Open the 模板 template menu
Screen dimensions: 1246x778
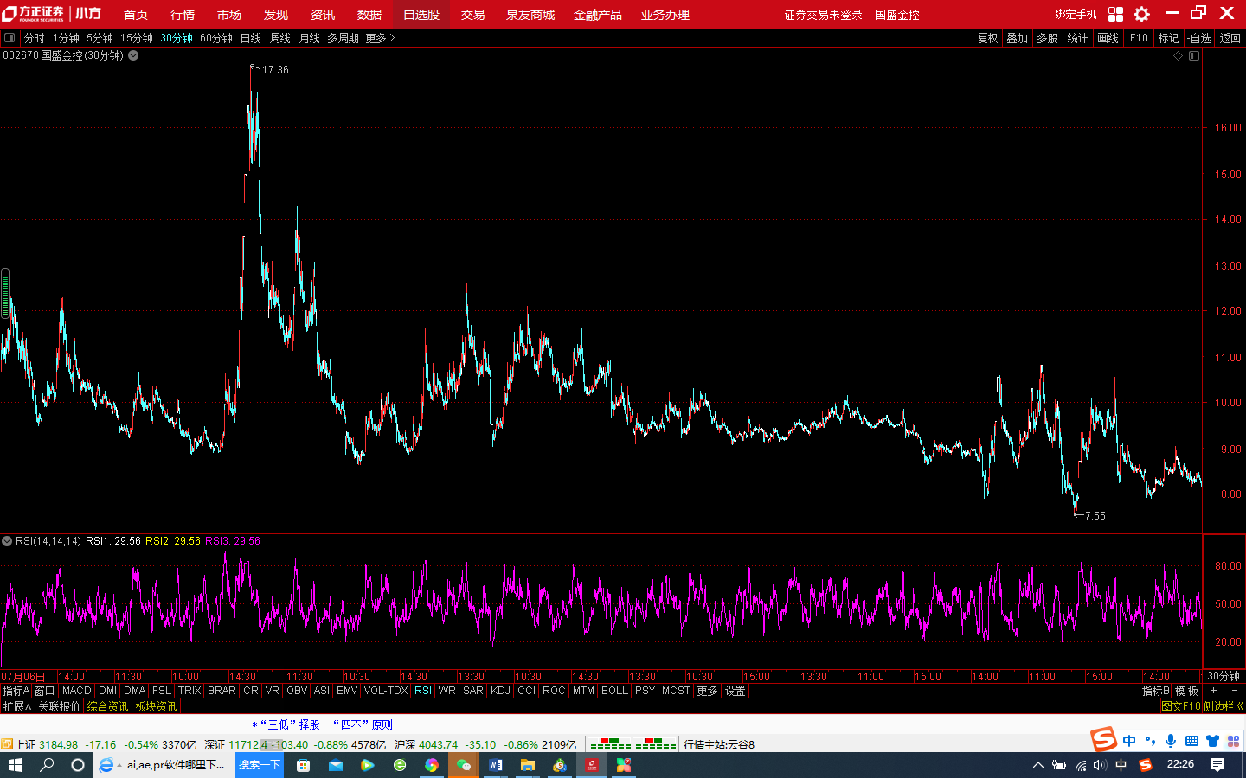1186,691
